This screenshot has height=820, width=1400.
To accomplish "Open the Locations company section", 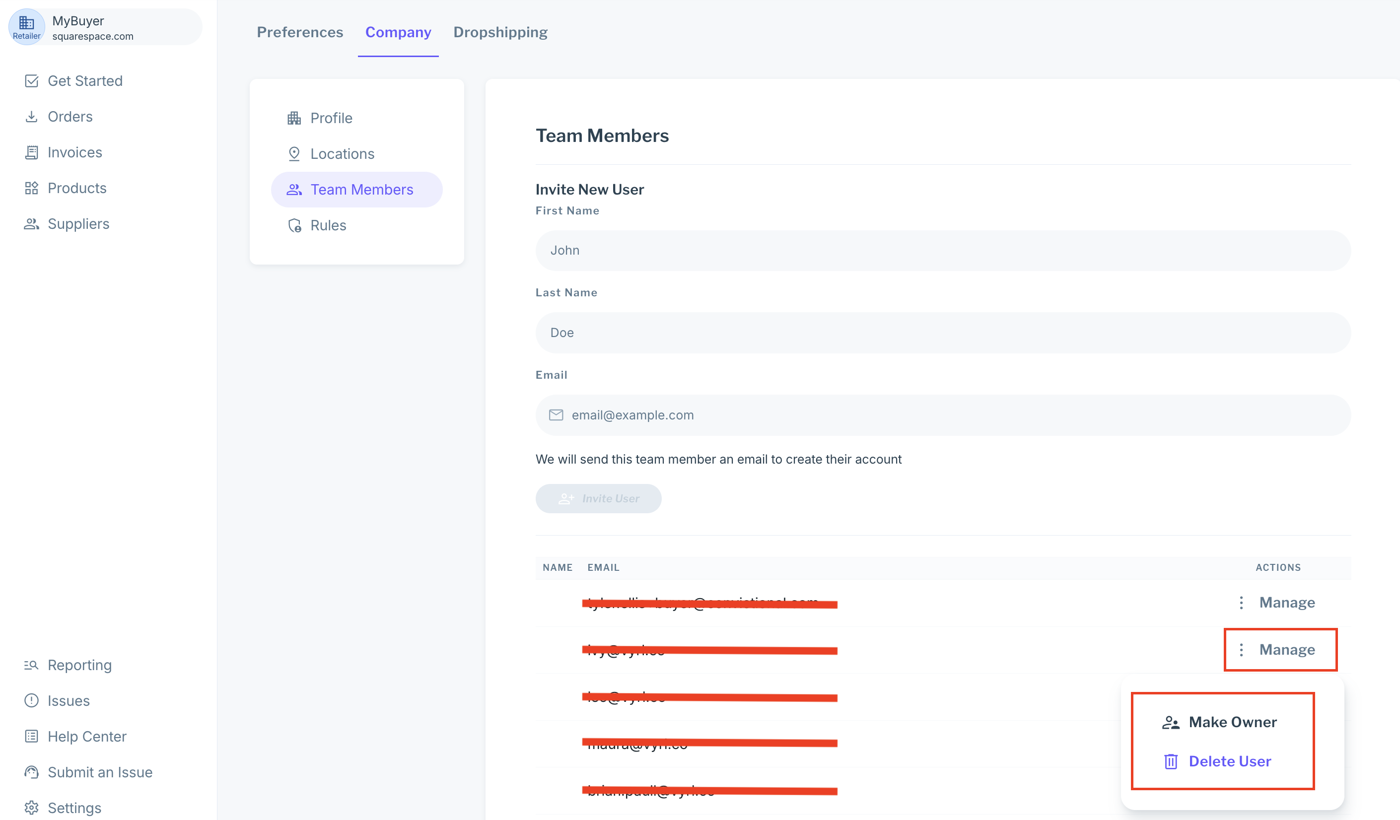I will point(342,154).
